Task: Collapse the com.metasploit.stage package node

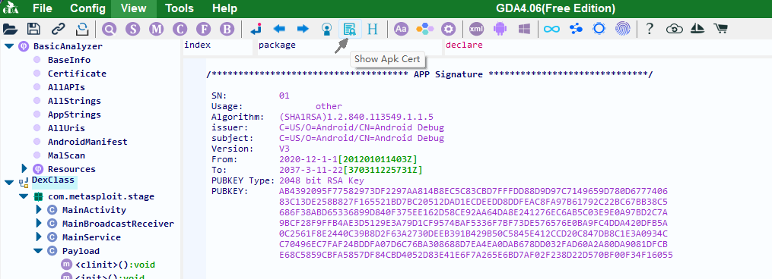Action: [x=23, y=196]
